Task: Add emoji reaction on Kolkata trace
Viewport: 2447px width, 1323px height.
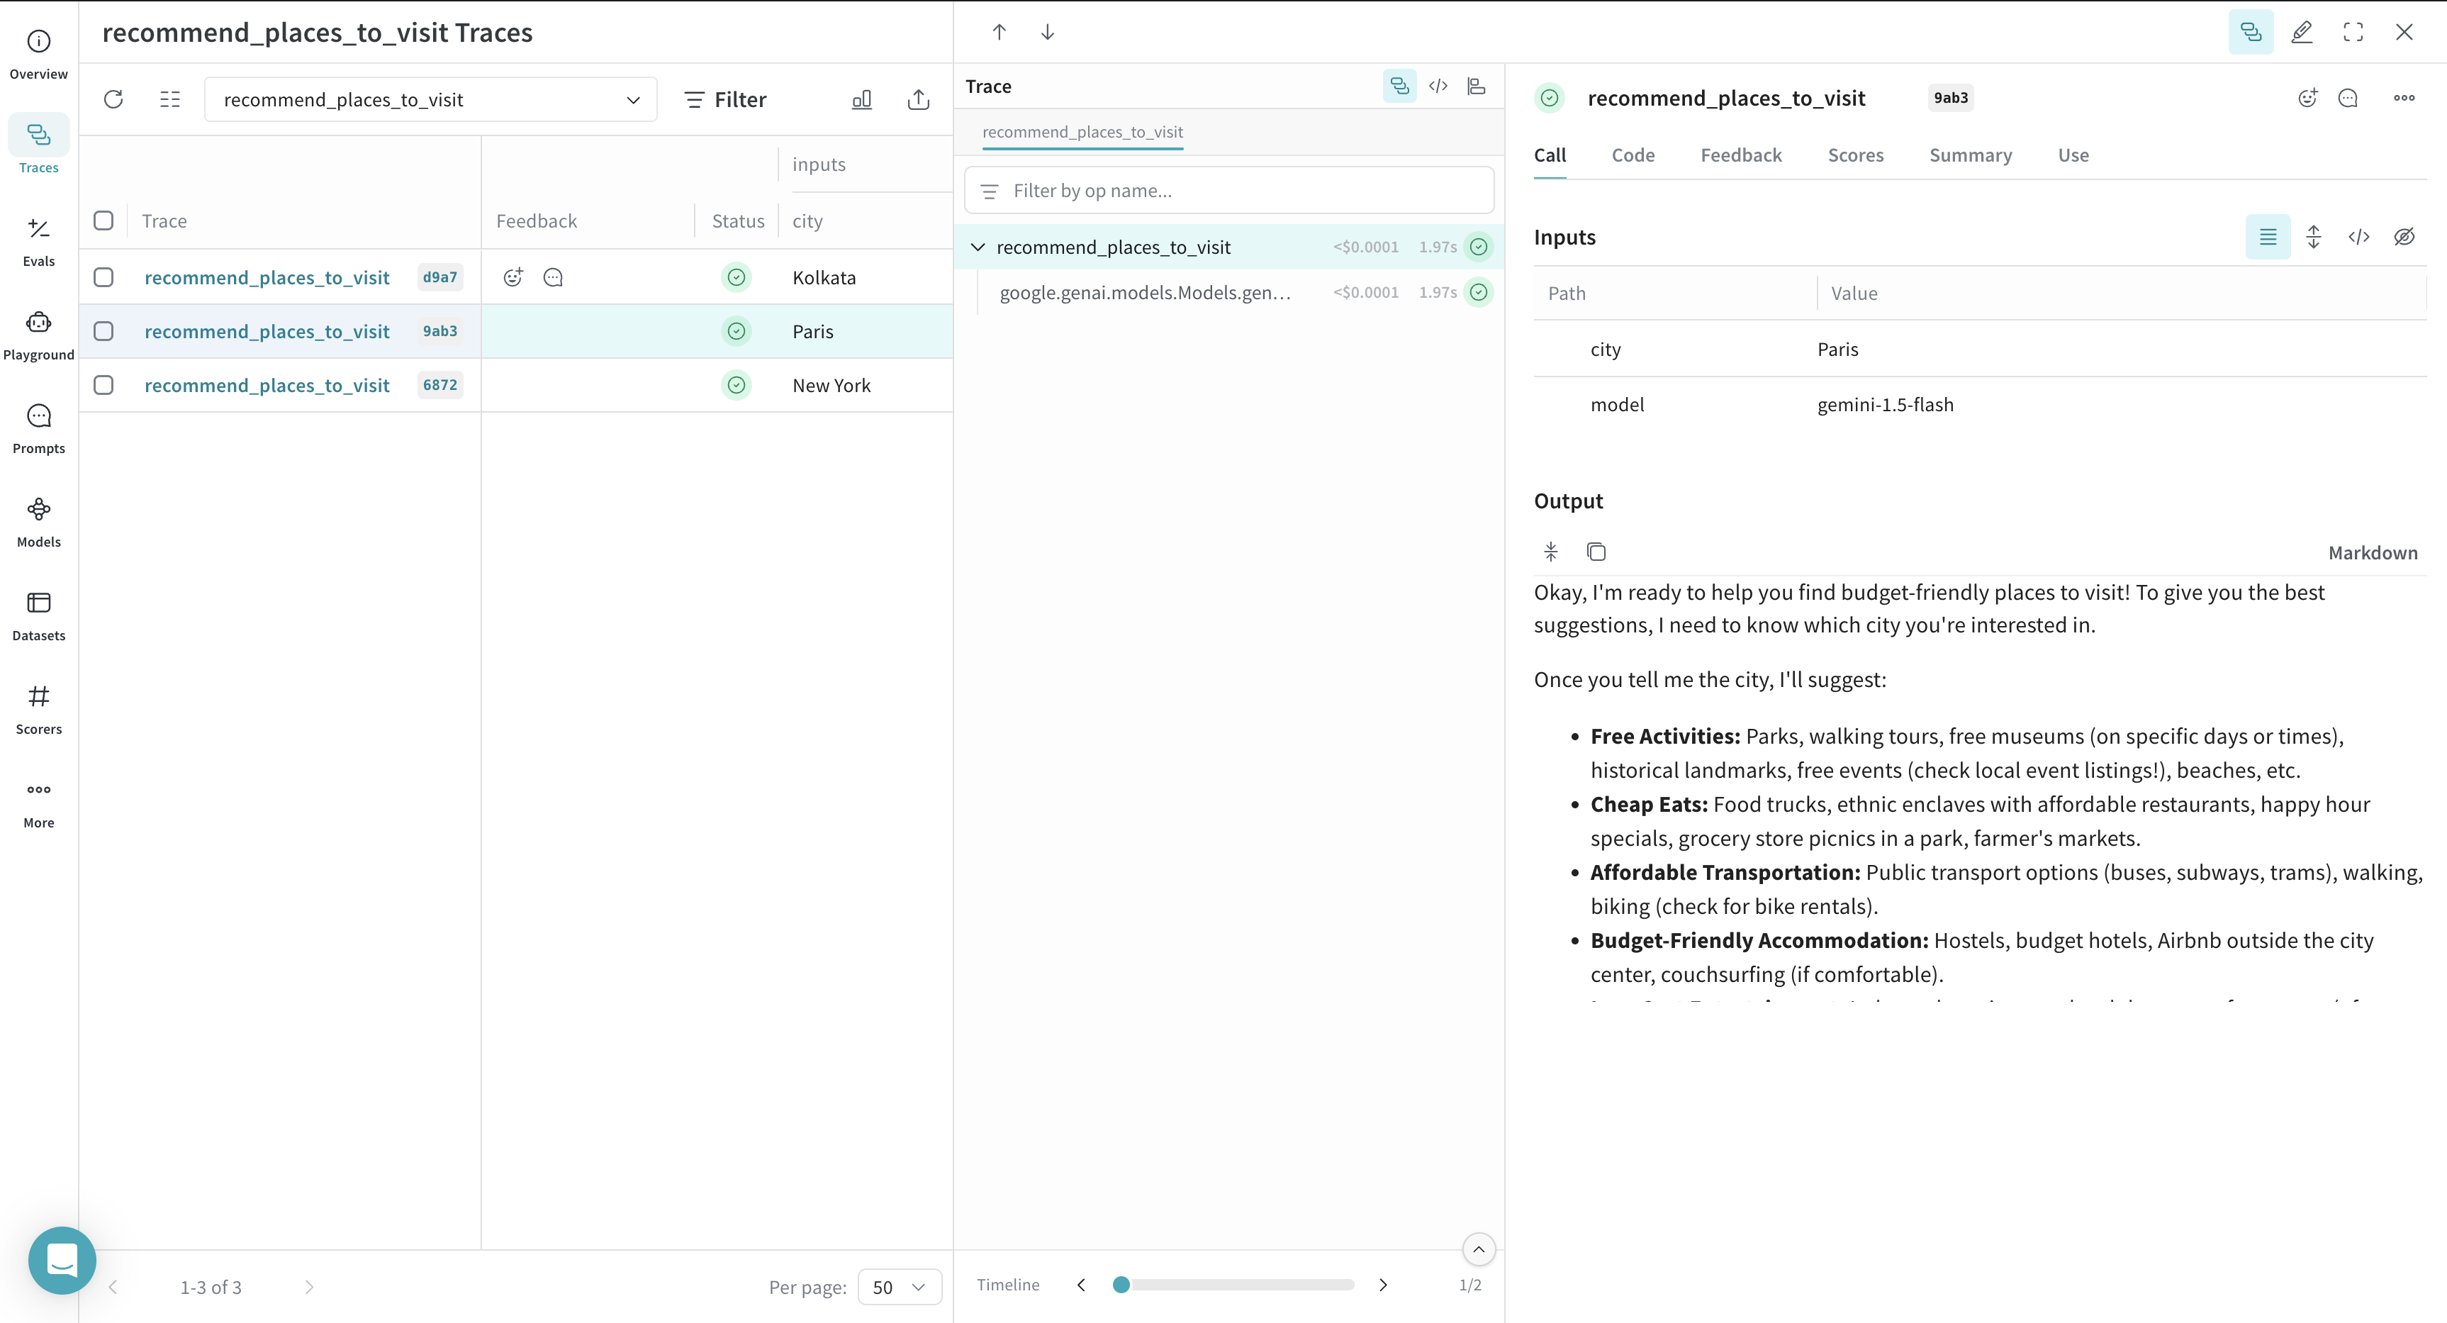Action: click(513, 277)
